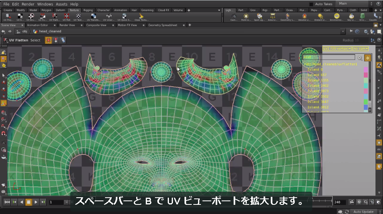Click the Clear Texture broom icon
Screen dimensions: 383x214
141,17
